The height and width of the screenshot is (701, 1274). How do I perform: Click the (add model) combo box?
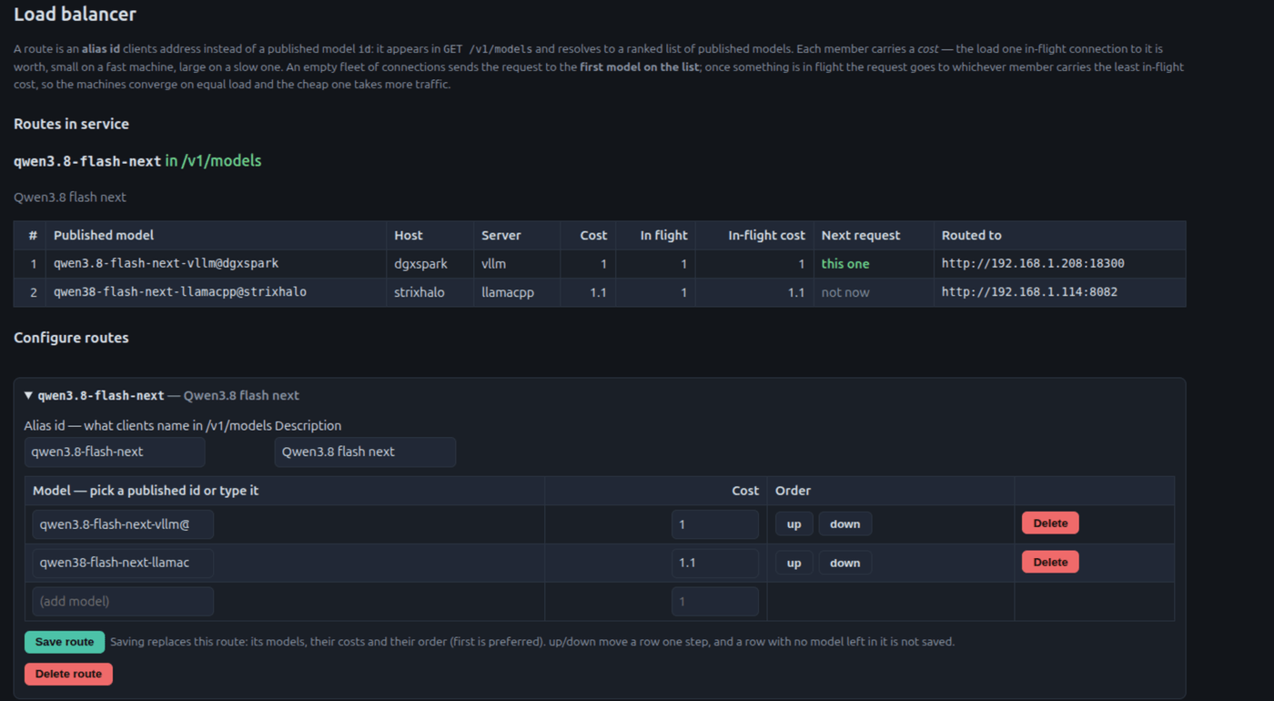tap(123, 602)
